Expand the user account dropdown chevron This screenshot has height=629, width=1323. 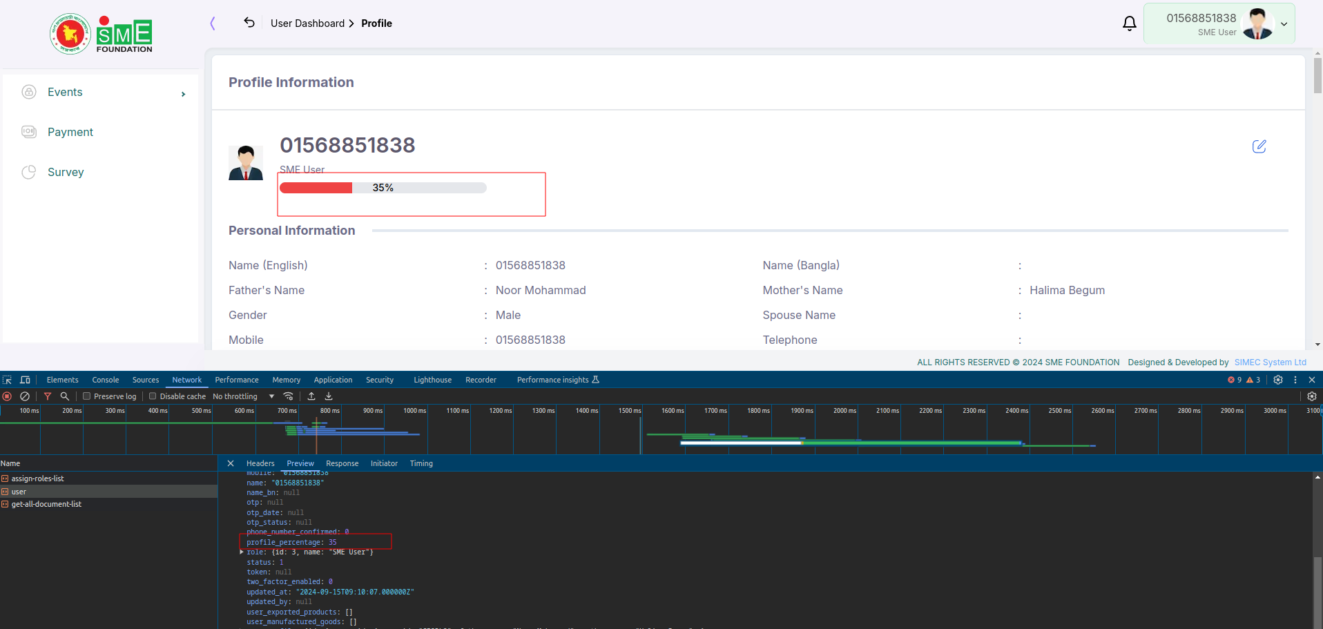coord(1284,24)
